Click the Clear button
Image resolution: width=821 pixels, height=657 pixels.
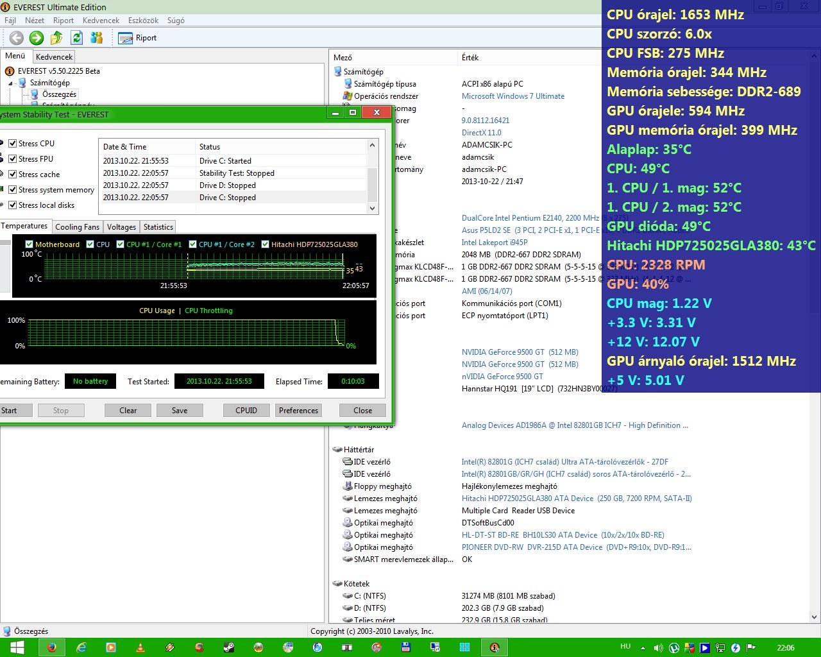click(128, 411)
